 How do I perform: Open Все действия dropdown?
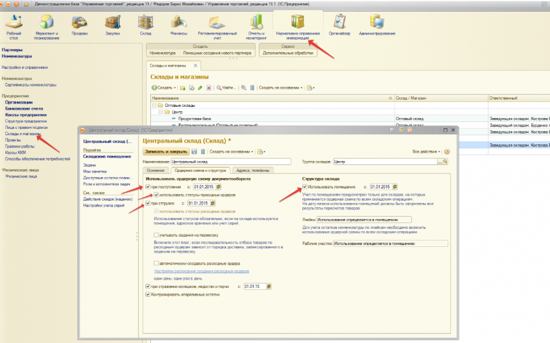tap(426, 151)
